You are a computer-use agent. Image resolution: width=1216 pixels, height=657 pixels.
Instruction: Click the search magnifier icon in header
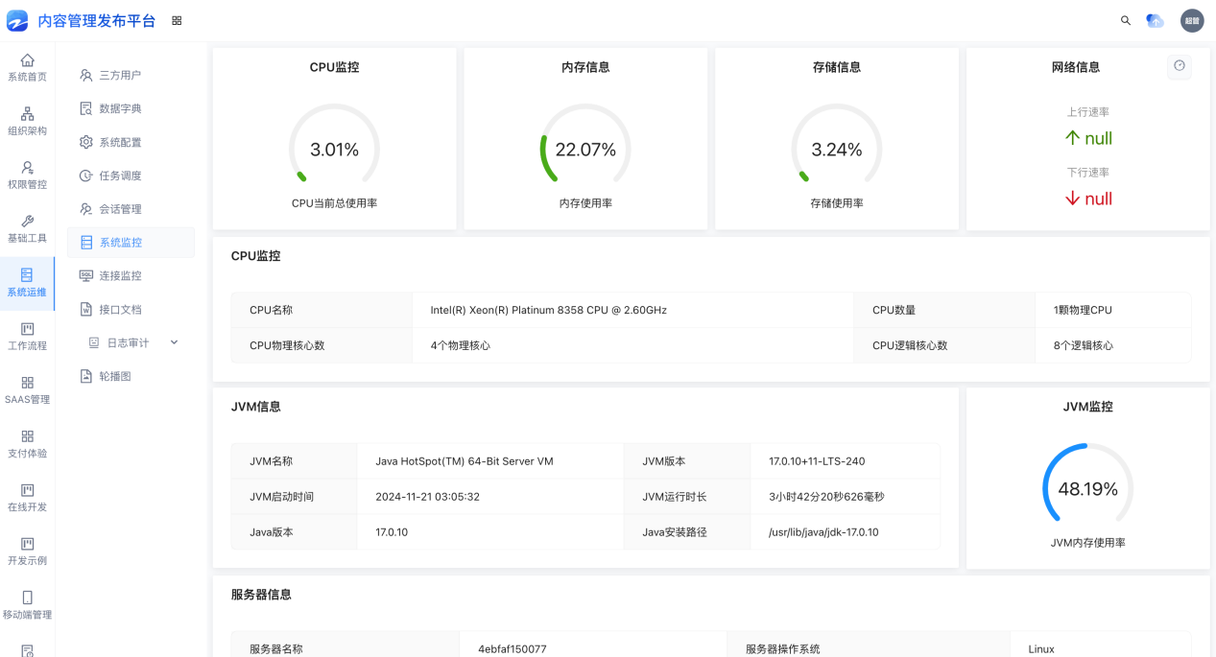tap(1126, 20)
